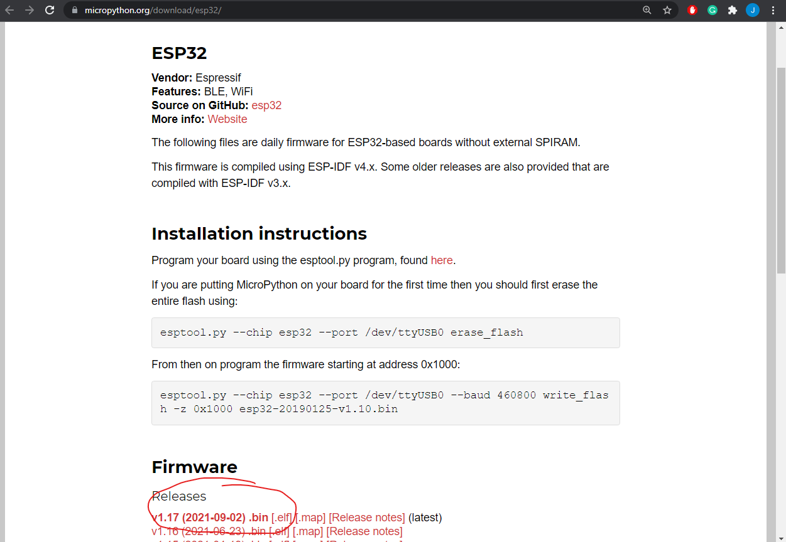
Task: Open the esp32 source on GitHub link
Action: 266,105
